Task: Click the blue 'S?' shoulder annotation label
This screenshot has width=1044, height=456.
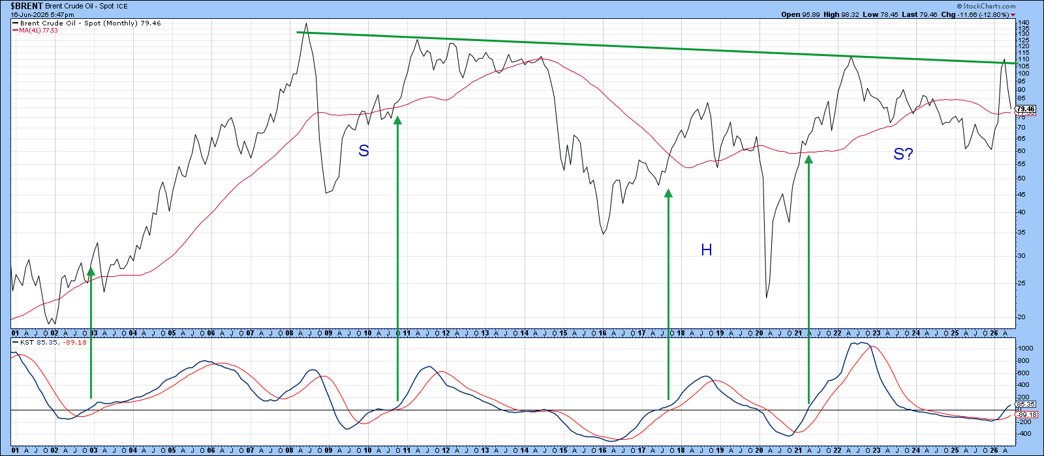Action: 903,154
